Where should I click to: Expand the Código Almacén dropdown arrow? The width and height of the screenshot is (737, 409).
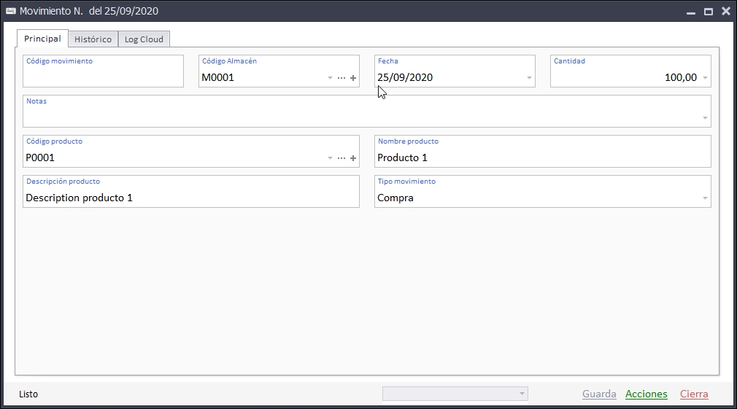click(330, 78)
